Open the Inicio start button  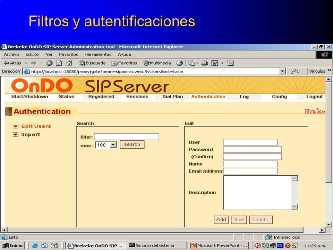click(x=12, y=246)
